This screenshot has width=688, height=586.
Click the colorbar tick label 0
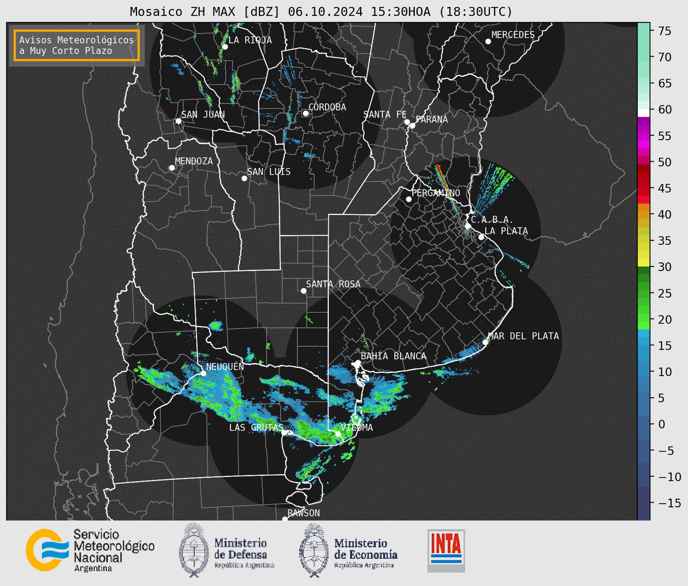click(x=661, y=425)
